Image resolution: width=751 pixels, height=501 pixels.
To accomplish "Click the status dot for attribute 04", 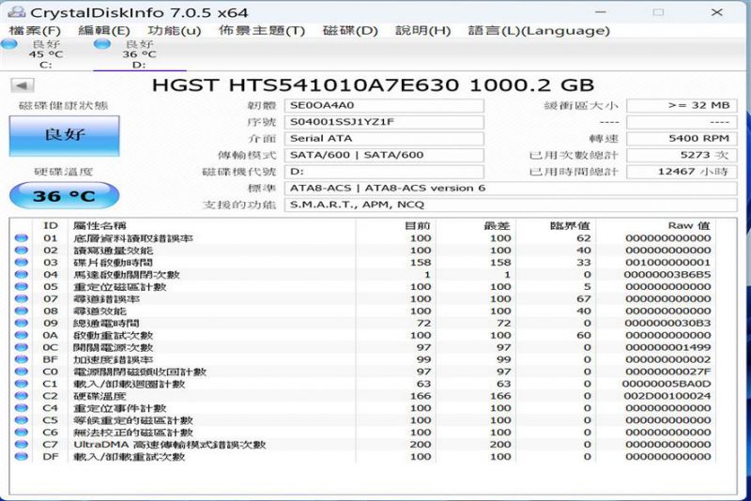I will pos(21,275).
